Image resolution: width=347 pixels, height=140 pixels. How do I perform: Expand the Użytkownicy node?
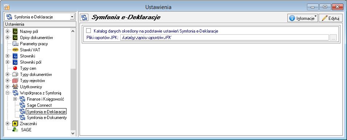click(8, 87)
